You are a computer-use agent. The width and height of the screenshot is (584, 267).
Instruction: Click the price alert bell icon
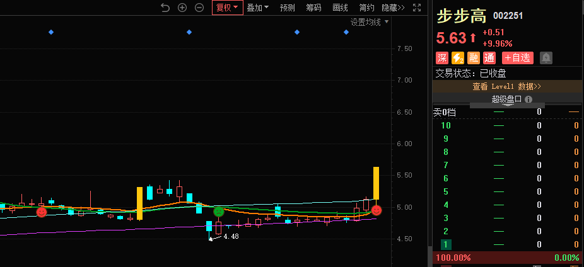546,58
